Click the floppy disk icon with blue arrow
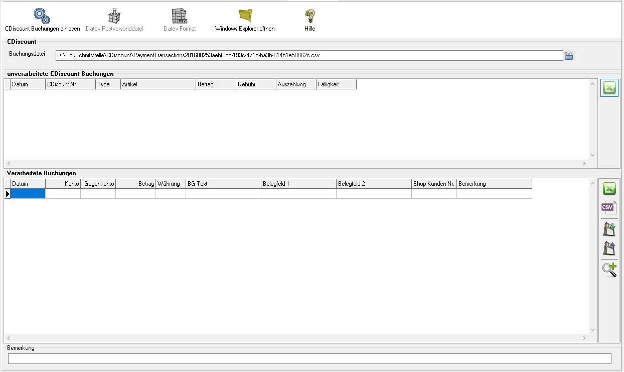The image size is (624, 372). pos(609,248)
